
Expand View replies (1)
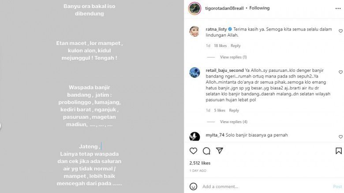tap(233, 57)
